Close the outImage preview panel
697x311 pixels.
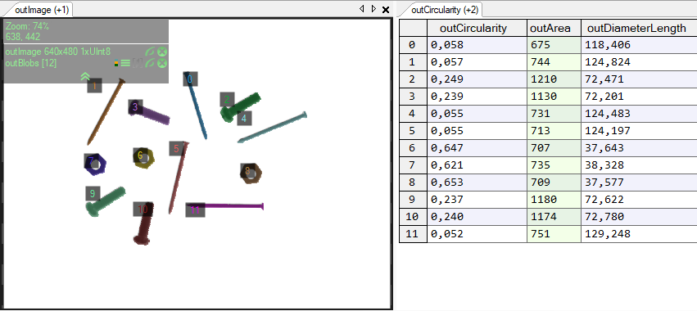[x=386, y=9]
